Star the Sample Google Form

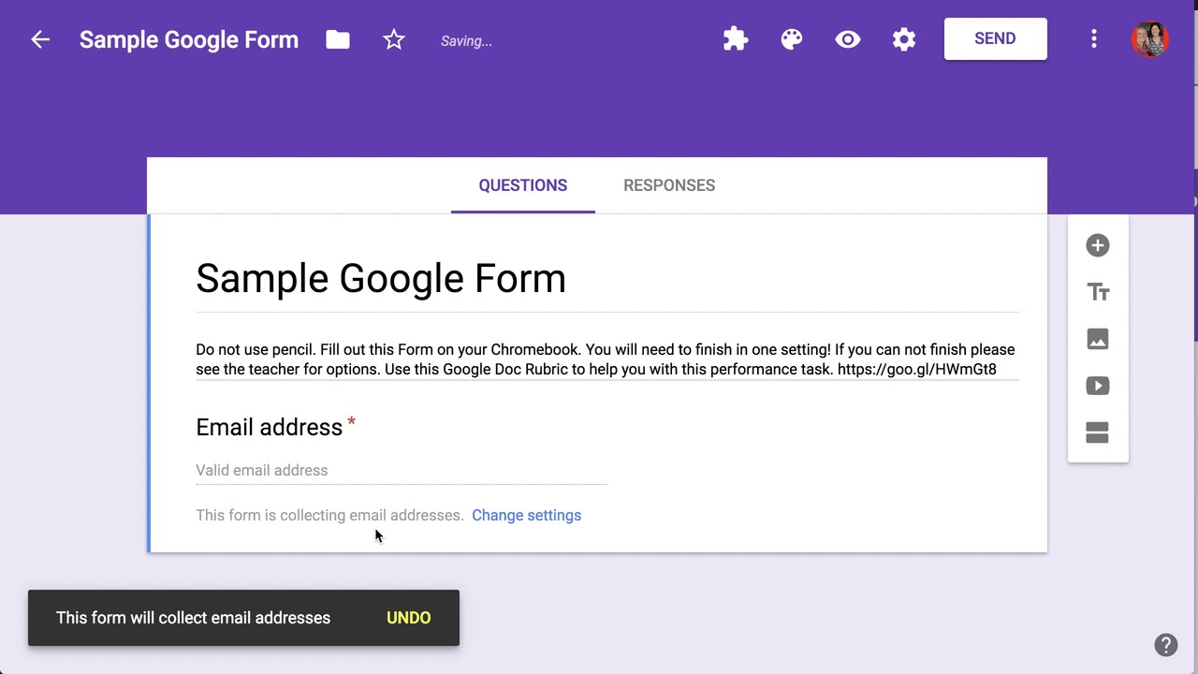[394, 39]
